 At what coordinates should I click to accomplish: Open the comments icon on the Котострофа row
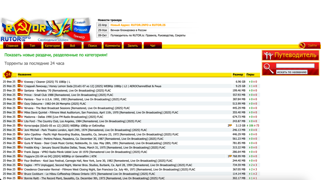coord(230,125)
